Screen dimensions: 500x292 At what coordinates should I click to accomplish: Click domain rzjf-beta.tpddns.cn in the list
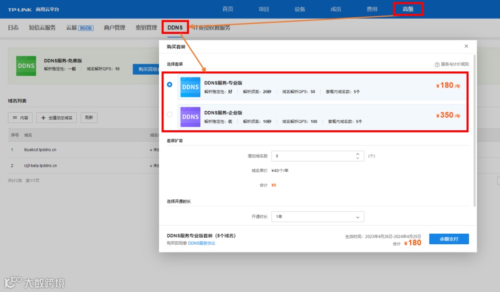click(40, 165)
